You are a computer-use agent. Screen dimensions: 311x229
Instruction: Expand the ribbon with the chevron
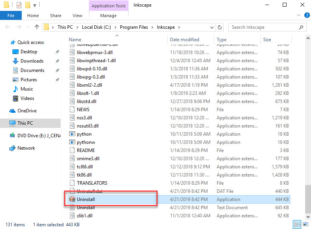298,15
